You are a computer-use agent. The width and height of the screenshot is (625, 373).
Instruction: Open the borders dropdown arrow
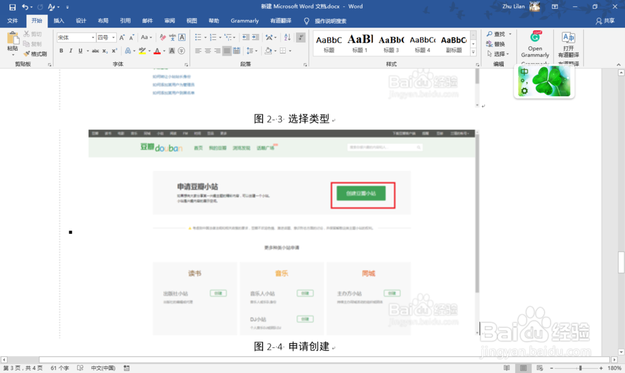(x=290, y=51)
